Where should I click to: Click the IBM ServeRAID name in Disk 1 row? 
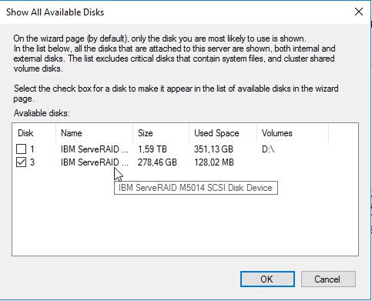click(x=95, y=149)
